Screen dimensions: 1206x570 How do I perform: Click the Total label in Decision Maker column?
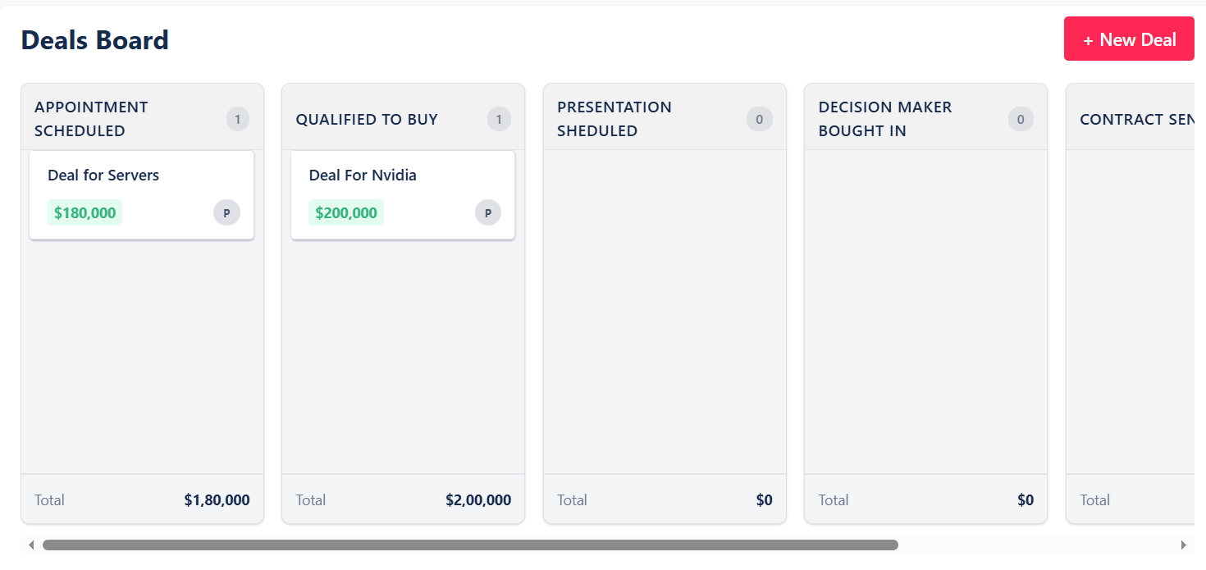pyautogui.click(x=833, y=499)
